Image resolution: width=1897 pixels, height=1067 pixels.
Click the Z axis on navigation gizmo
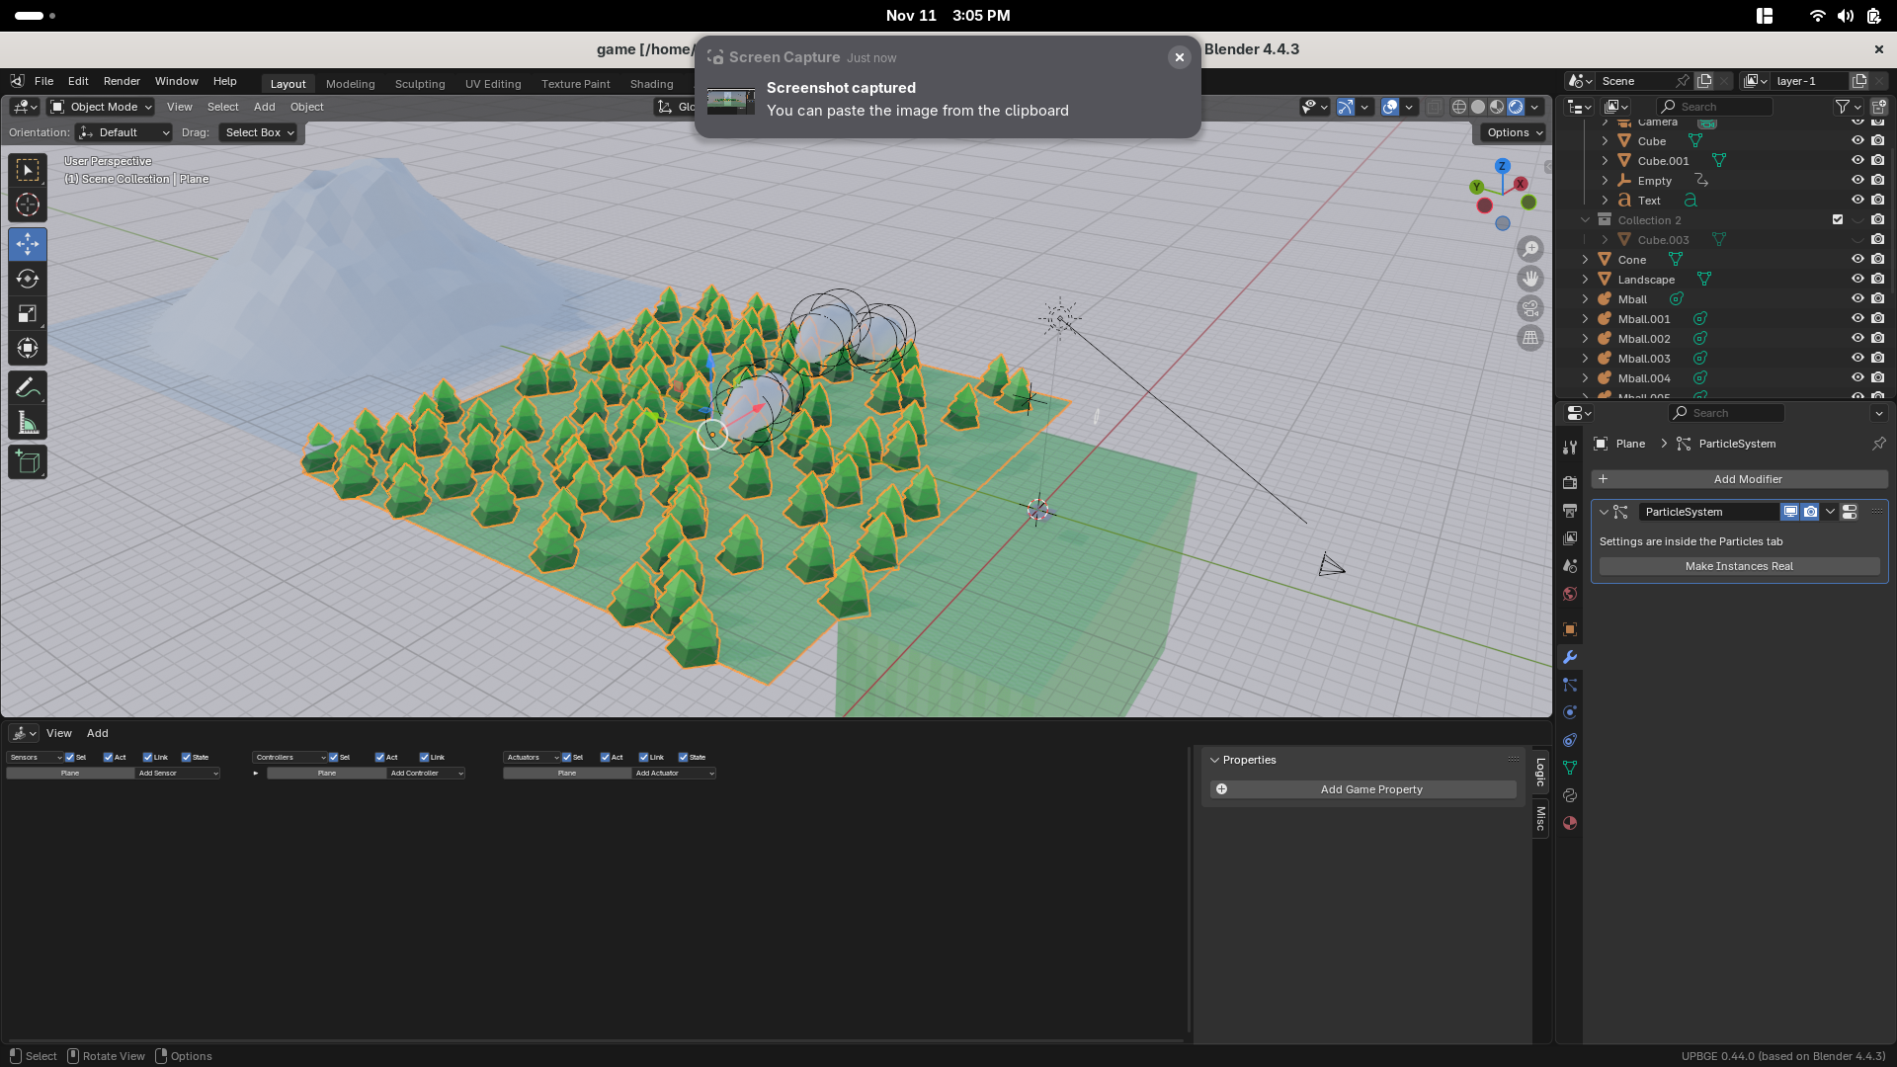tap(1503, 166)
